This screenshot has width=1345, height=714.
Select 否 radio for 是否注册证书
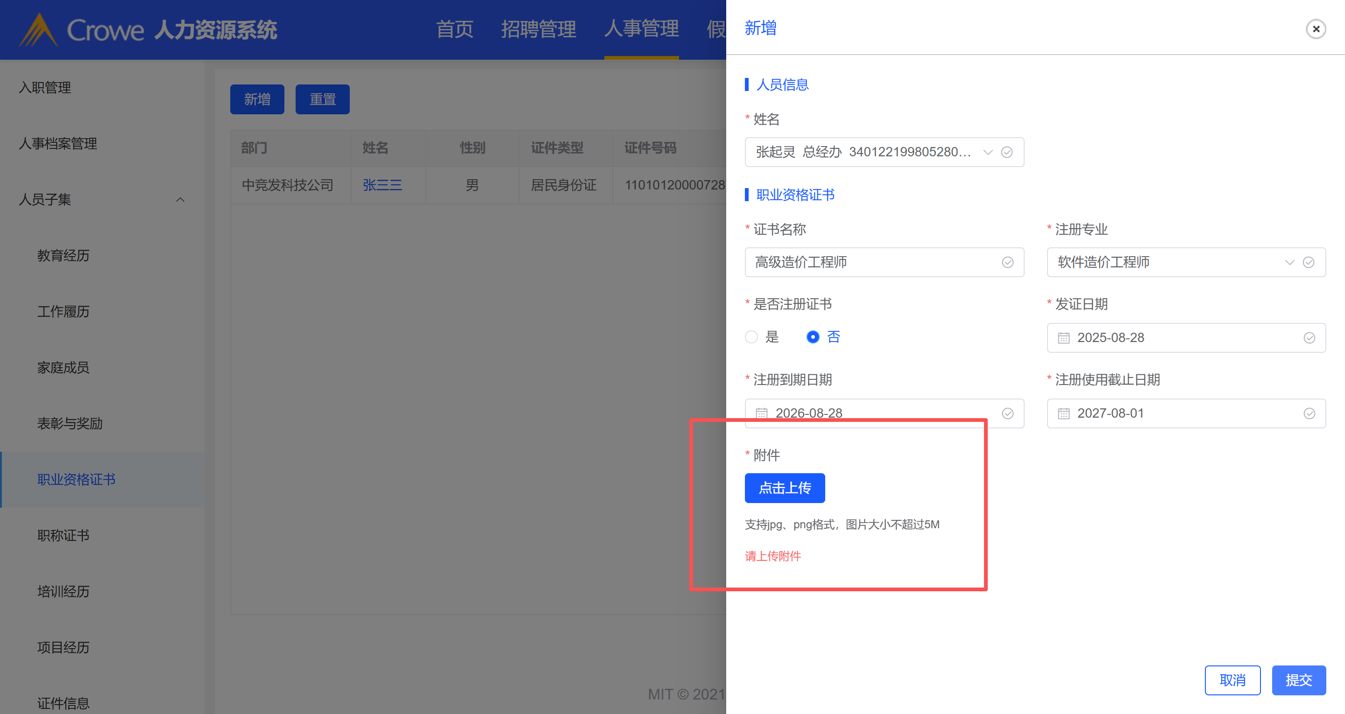click(x=813, y=337)
